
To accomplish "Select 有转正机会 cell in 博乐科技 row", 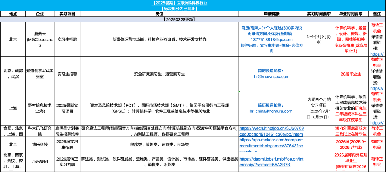I will click(377, 145).
